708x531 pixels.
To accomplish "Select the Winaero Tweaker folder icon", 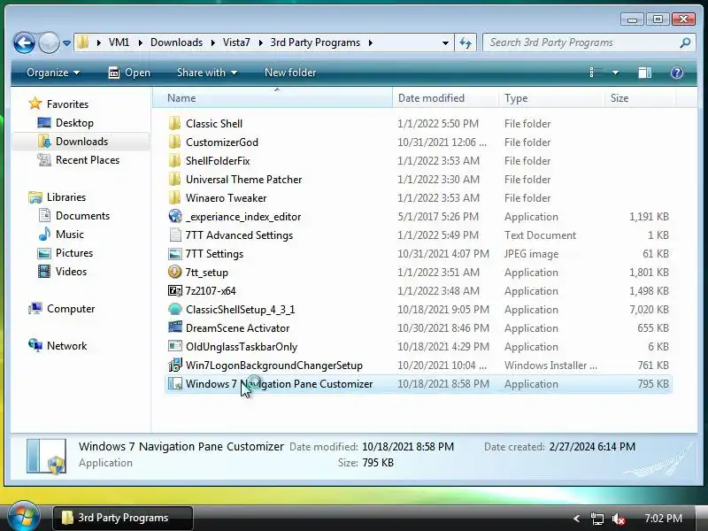I will (174, 197).
